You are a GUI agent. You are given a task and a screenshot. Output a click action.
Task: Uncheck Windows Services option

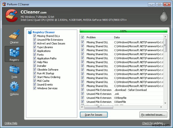pos(35,88)
